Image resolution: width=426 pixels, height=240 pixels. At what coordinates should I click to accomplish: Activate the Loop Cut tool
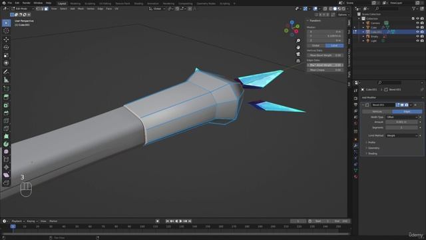[x=6, y=121]
